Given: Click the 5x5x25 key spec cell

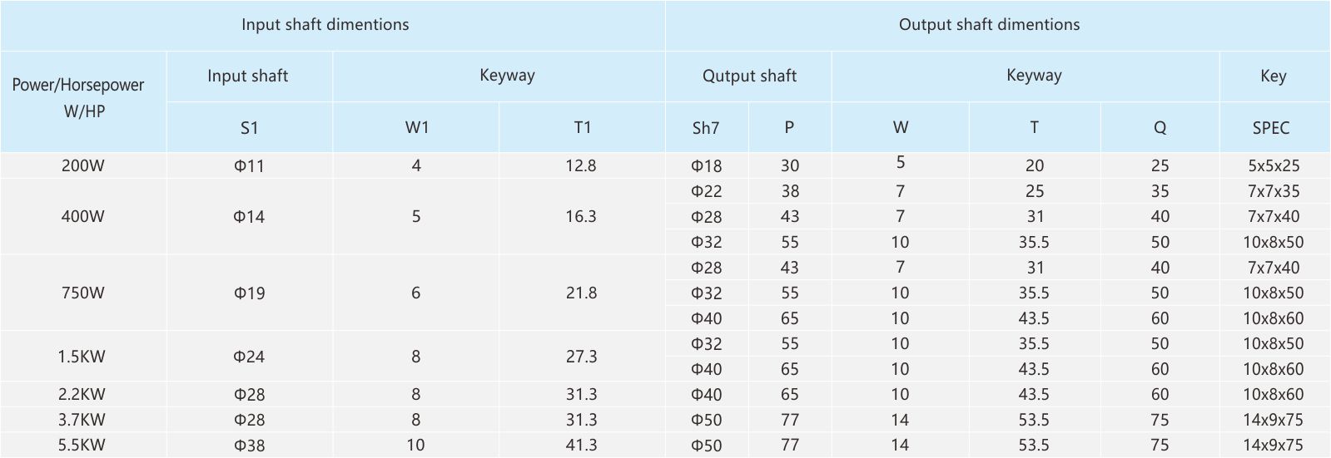Looking at the screenshot, I should click(x=1273, y=165).
